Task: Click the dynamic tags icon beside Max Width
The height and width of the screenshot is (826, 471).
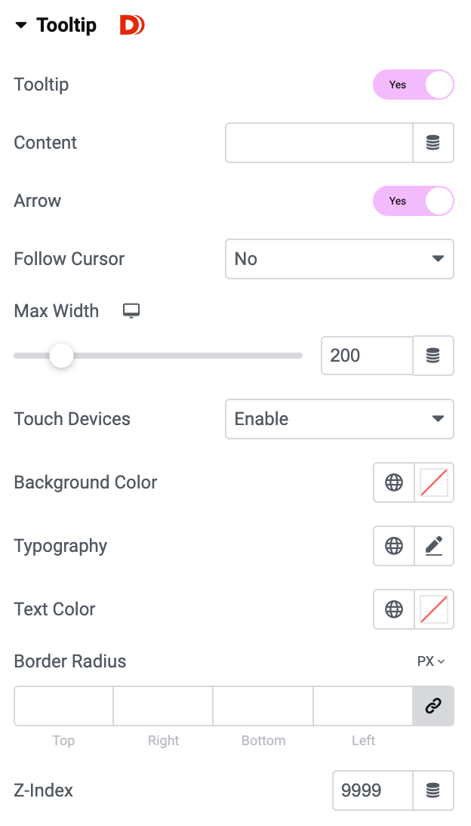Action: pyautogui.click(x=433, y=356)
